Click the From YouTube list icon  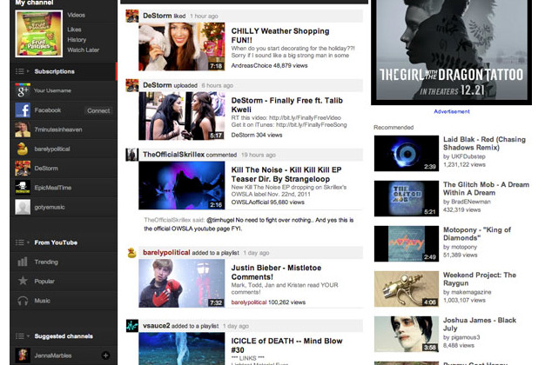pos(20,242)
